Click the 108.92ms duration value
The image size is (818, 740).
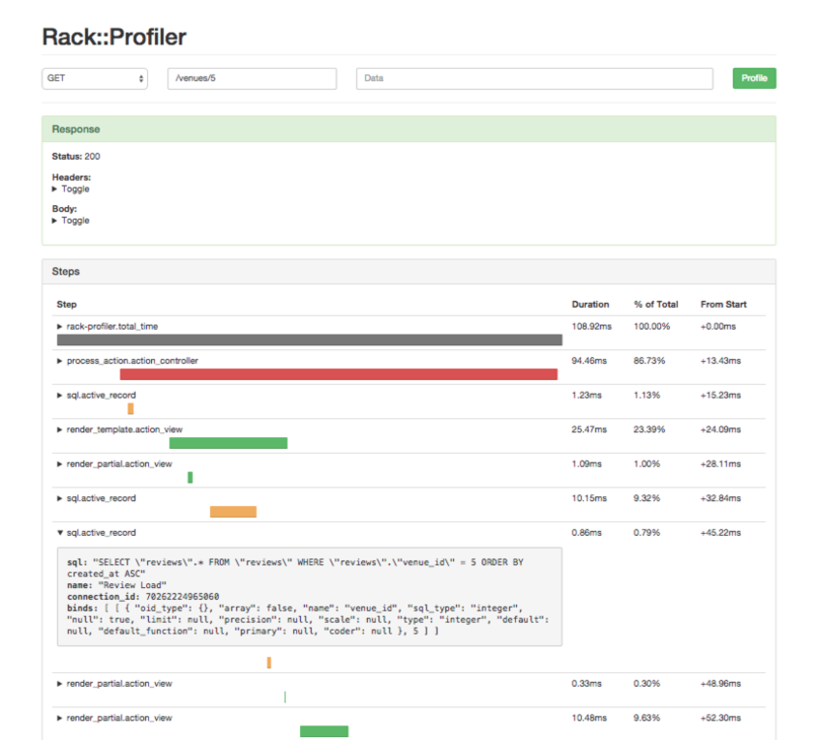click(591, 326)
